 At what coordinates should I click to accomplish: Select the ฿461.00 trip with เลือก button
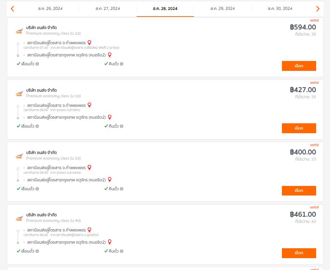(299, 253)
